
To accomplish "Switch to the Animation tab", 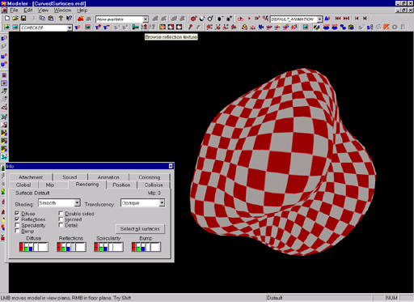I will point(108,177).
